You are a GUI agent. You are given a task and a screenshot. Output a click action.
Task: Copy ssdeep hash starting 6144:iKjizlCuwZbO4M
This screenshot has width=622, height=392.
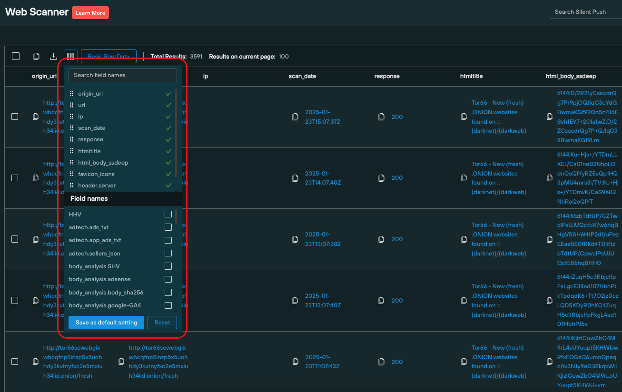550,362
